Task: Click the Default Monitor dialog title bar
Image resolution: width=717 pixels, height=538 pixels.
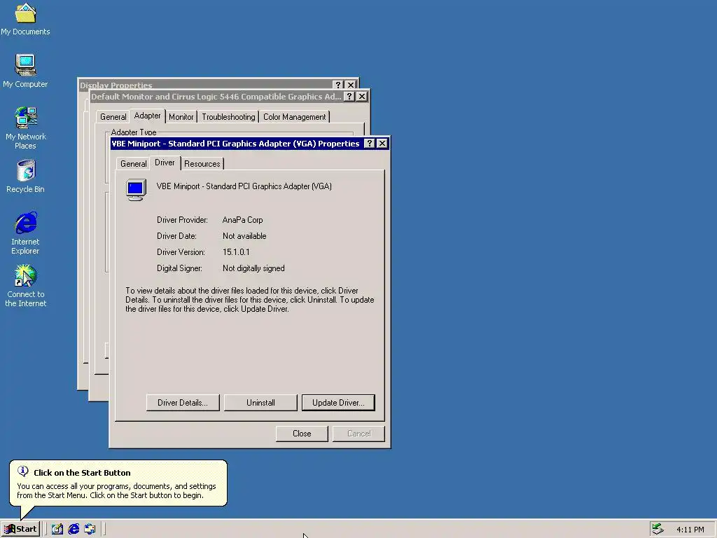Action: pos(217,97)
